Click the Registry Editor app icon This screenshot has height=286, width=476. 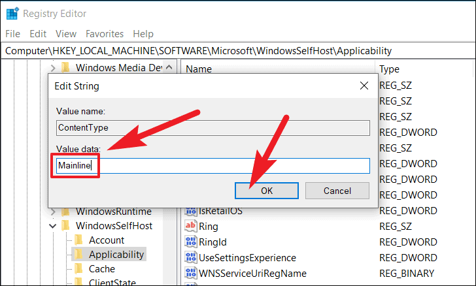pyautogui.click(x=12, y=14)
